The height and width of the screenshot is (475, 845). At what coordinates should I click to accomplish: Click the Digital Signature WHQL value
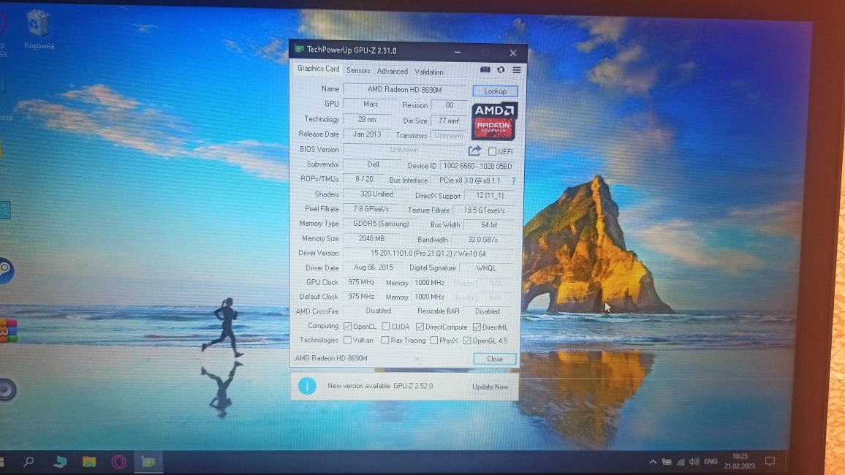[485, 268]
